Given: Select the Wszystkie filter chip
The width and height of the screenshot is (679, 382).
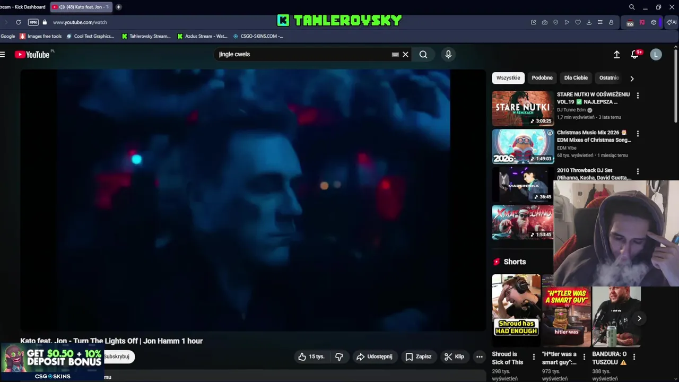Looking at the screenshot, I should coord(508,77).
